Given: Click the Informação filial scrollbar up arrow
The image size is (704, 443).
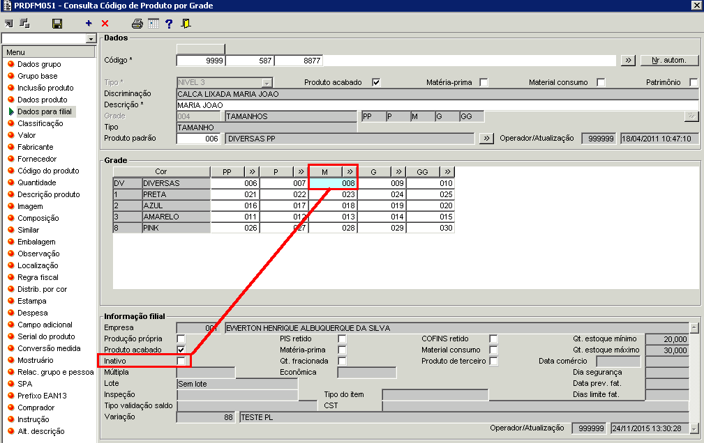Looking at the screenshot, I should (x=694, y=328).
